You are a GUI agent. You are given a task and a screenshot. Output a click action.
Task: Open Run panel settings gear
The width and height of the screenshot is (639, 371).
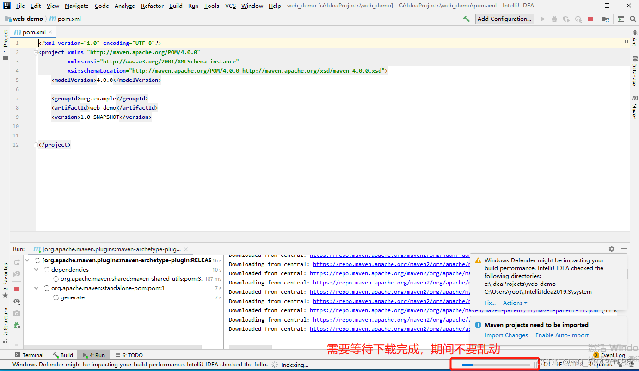(x=612, y=249)
